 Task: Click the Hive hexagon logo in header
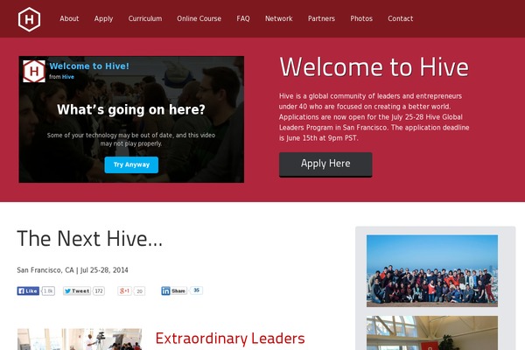click(x=29, y=19)
